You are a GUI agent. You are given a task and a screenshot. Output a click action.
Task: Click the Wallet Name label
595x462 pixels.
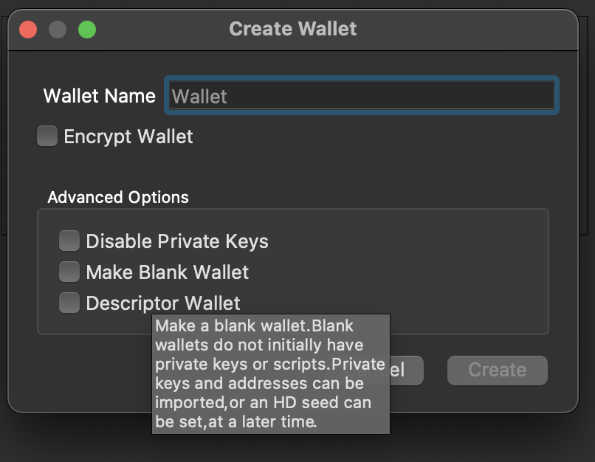coord(100,96)
